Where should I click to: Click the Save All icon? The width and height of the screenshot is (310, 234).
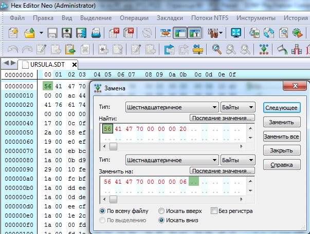(81, 33)
